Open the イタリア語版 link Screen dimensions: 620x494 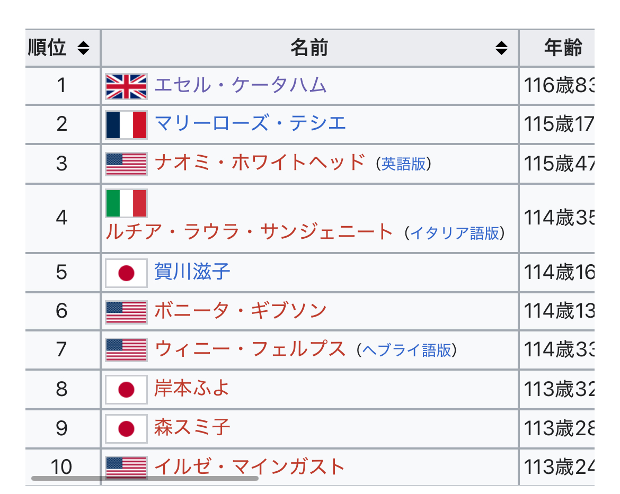coord(455,233)
